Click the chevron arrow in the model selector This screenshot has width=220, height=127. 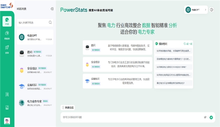205,10
